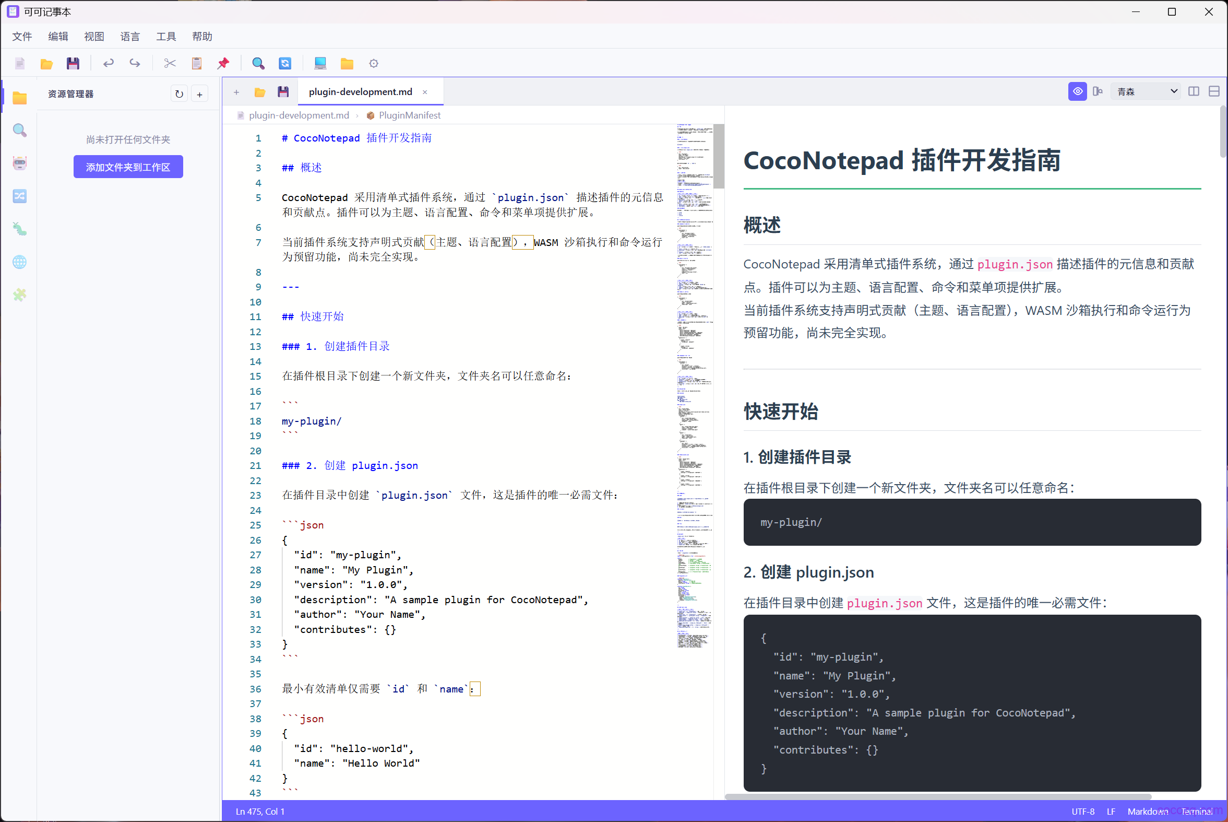Open the terminal monitor icon in toolbar
The image size is (1228, 822).
coord(320,63)
